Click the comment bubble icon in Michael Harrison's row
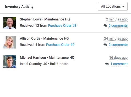 (107, 64)
